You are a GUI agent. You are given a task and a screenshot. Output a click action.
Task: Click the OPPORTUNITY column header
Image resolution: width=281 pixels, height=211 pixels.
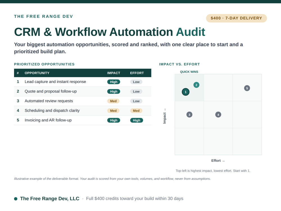pyautogui.click(x=37, y=73)
